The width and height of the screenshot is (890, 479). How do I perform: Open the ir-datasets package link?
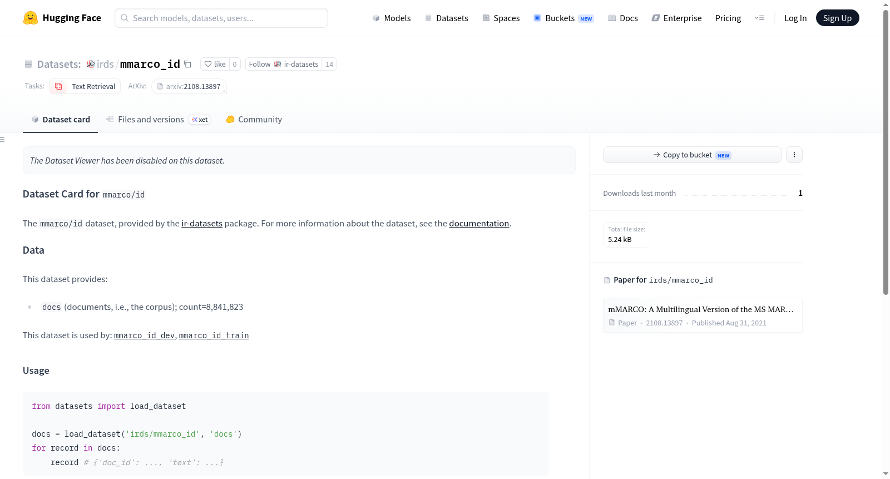click(x=202, y=224)
